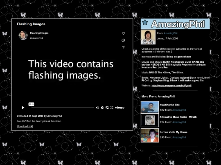Open the Awaiting the Tide thumbnail
Viewport: 221px width, 165px height.
[x=150, y=107]
